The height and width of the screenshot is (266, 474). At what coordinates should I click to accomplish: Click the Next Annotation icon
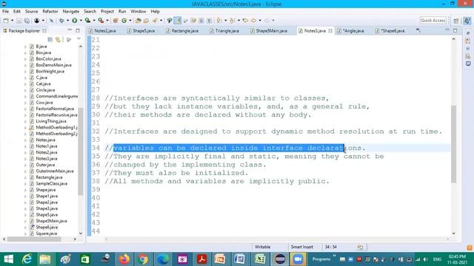point(219,21)
